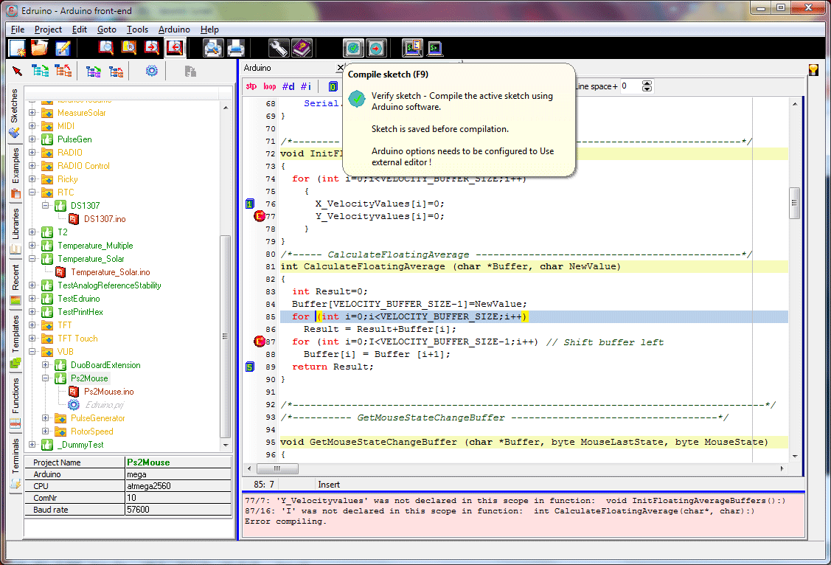The image size is (831, 565).
Task: Click the blue-orange tree icon with red arrow
Action: click(116, 71)
